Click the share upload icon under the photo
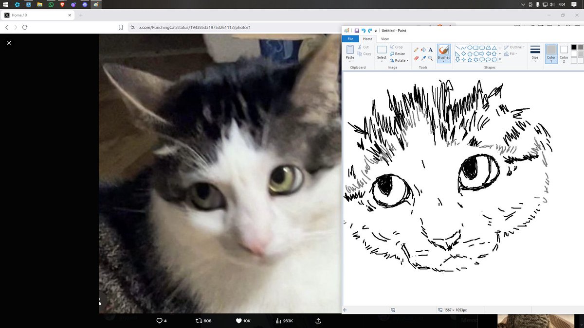Viewport: 584px width, 328px height. (x=318, y=321)
